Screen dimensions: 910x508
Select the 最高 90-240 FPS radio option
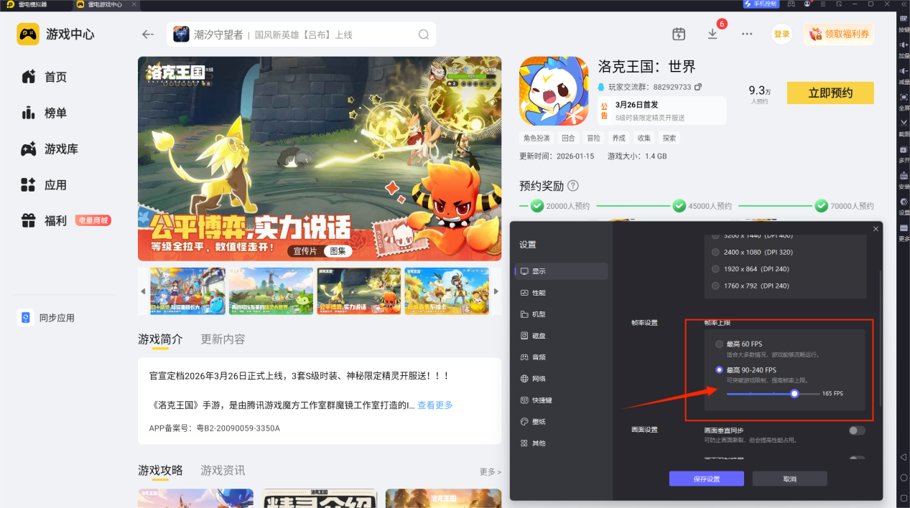click(x=720, y=370)
